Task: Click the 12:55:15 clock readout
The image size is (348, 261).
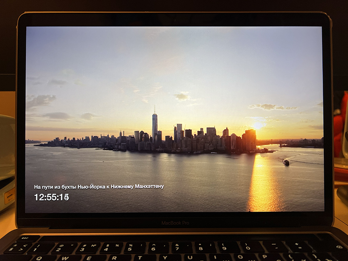Action: pos(52,197)
